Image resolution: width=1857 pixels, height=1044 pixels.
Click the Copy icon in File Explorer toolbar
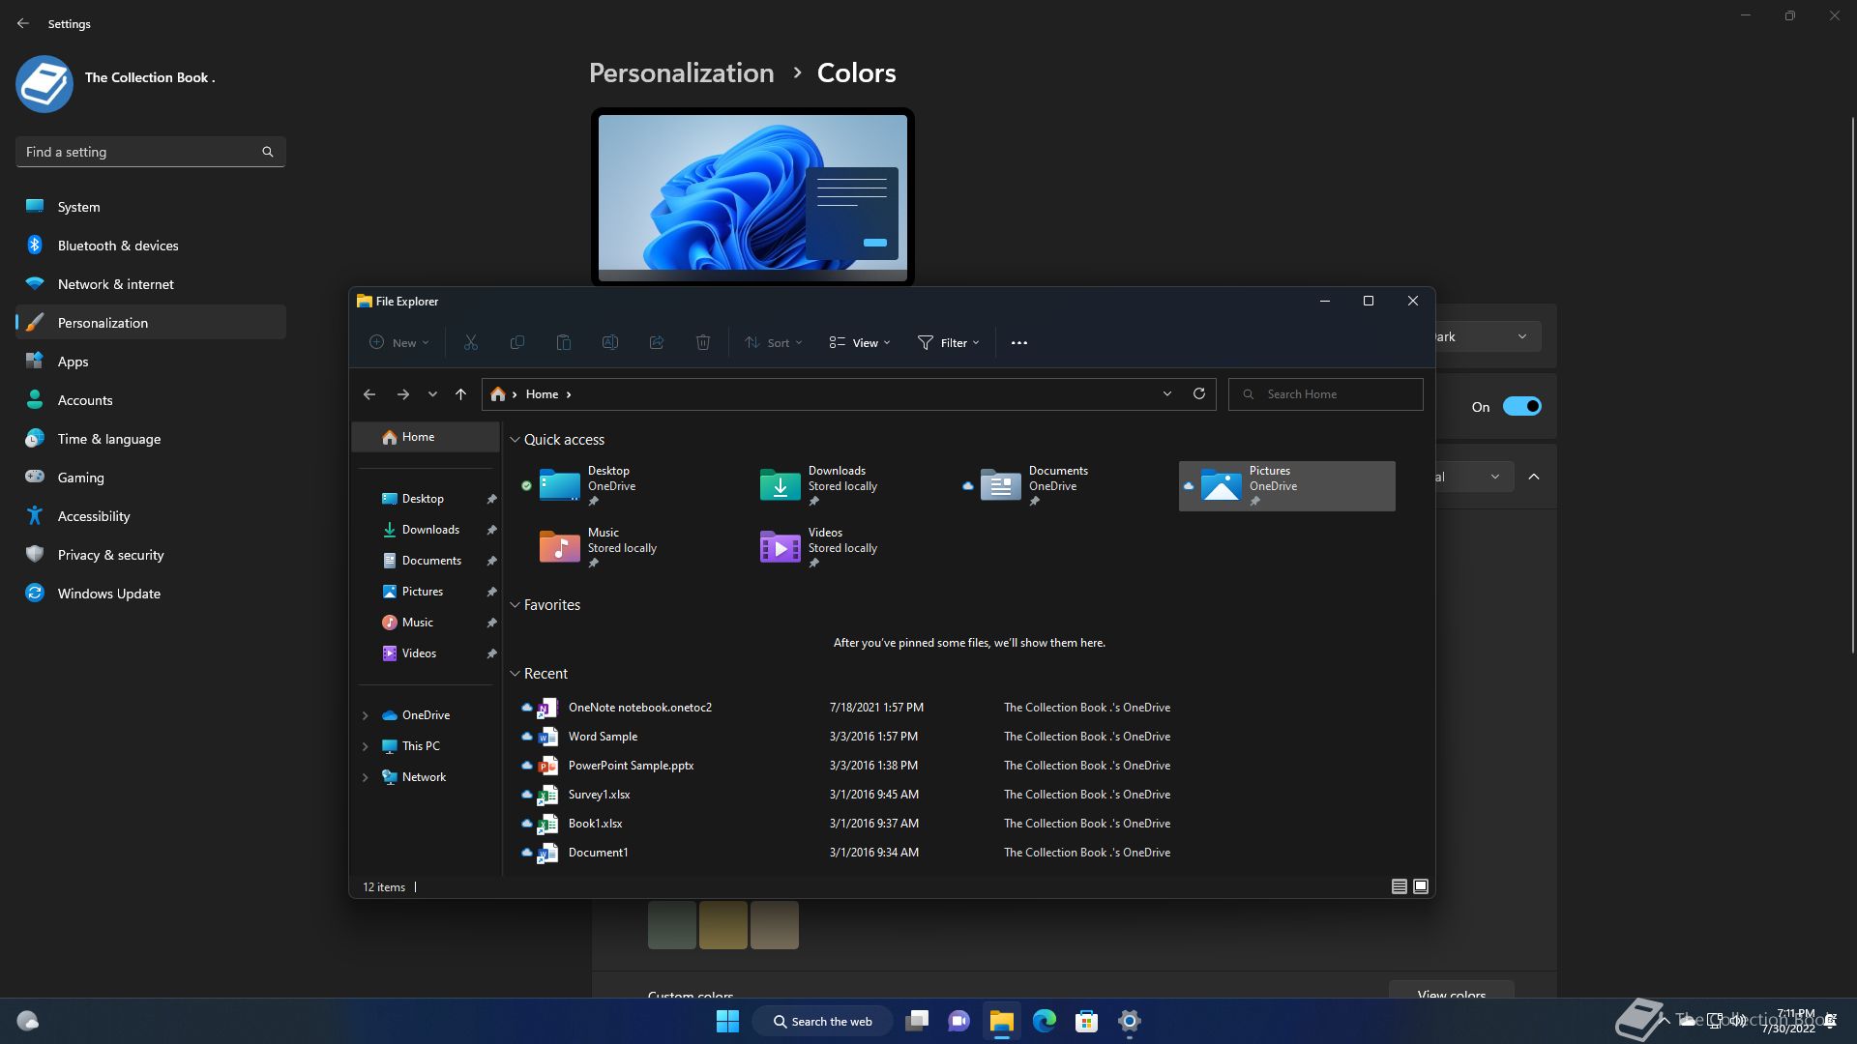coord(517,342)
